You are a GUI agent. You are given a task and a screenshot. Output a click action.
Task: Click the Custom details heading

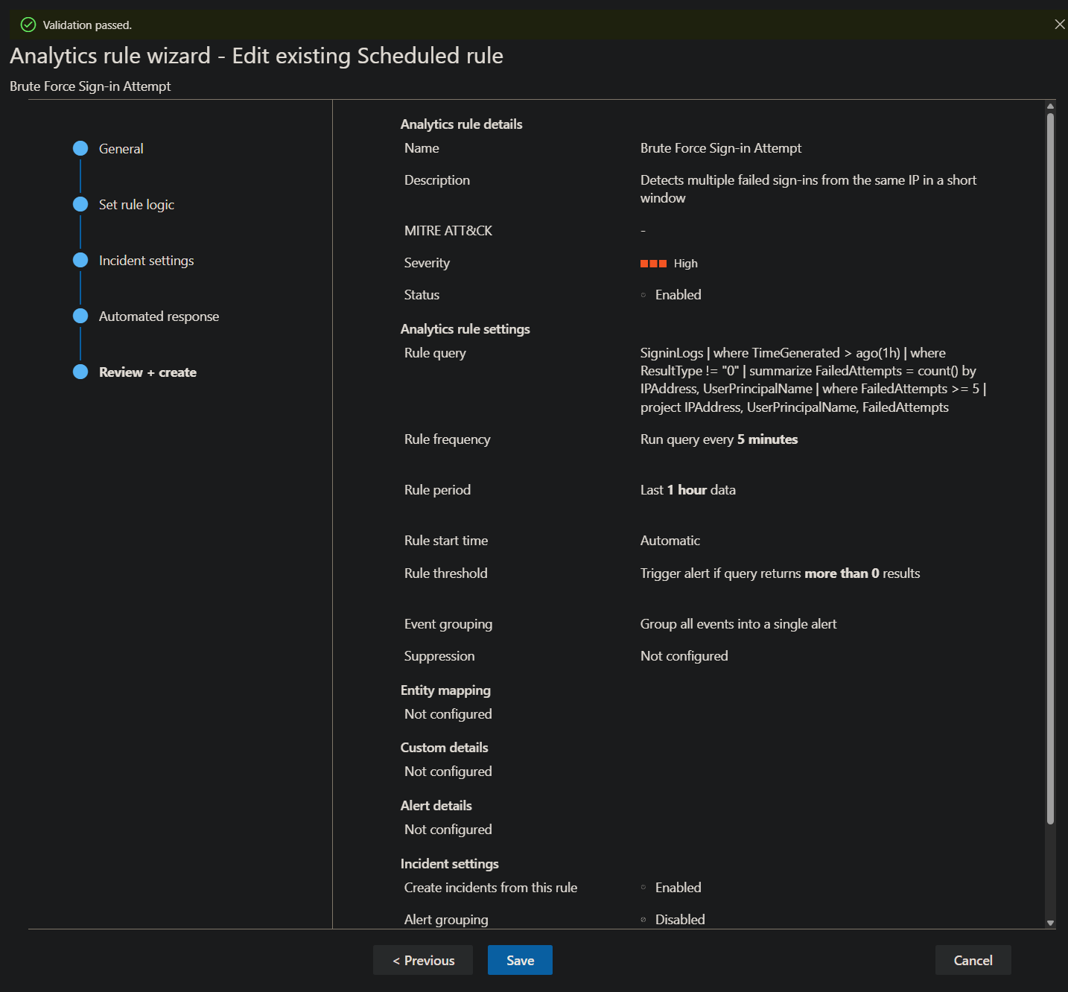click(x=444, y=747)
